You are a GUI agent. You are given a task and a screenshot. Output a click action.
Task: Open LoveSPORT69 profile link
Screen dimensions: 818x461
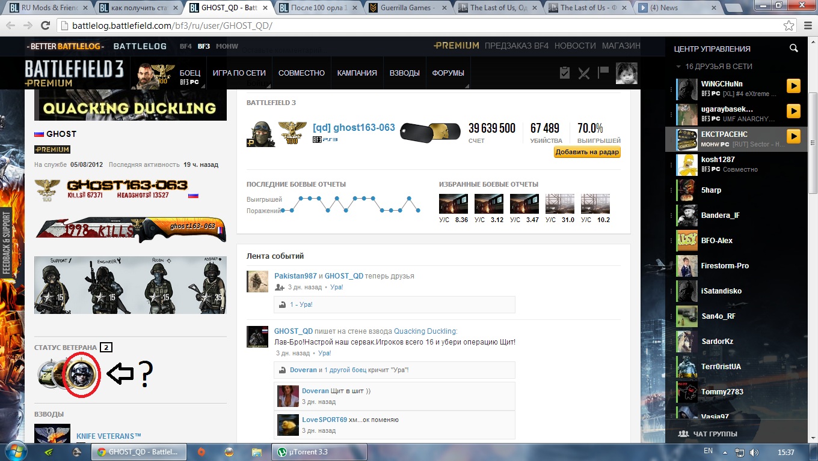[324, 420]
